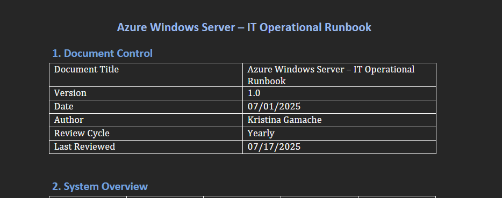502x198 pixels.
Task: Click the version value '1.0'
Action: pos(254,93)
